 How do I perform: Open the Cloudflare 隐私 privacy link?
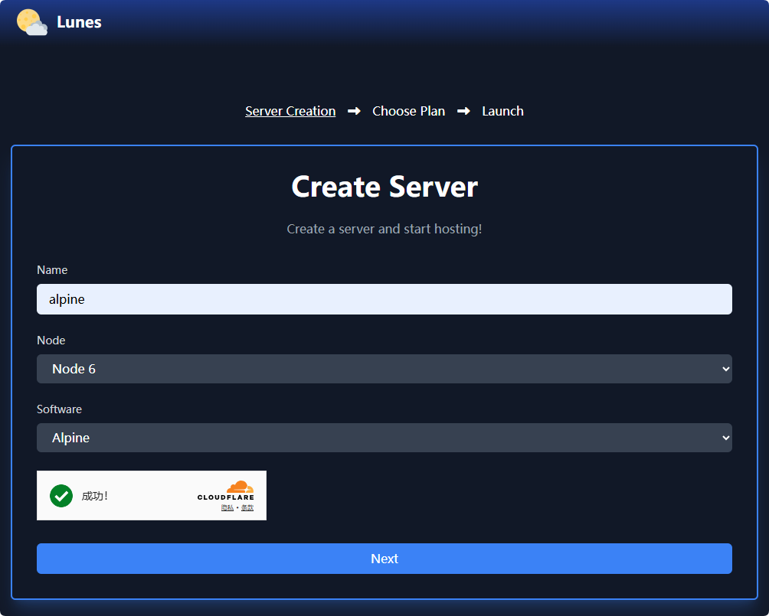(227, 507)
